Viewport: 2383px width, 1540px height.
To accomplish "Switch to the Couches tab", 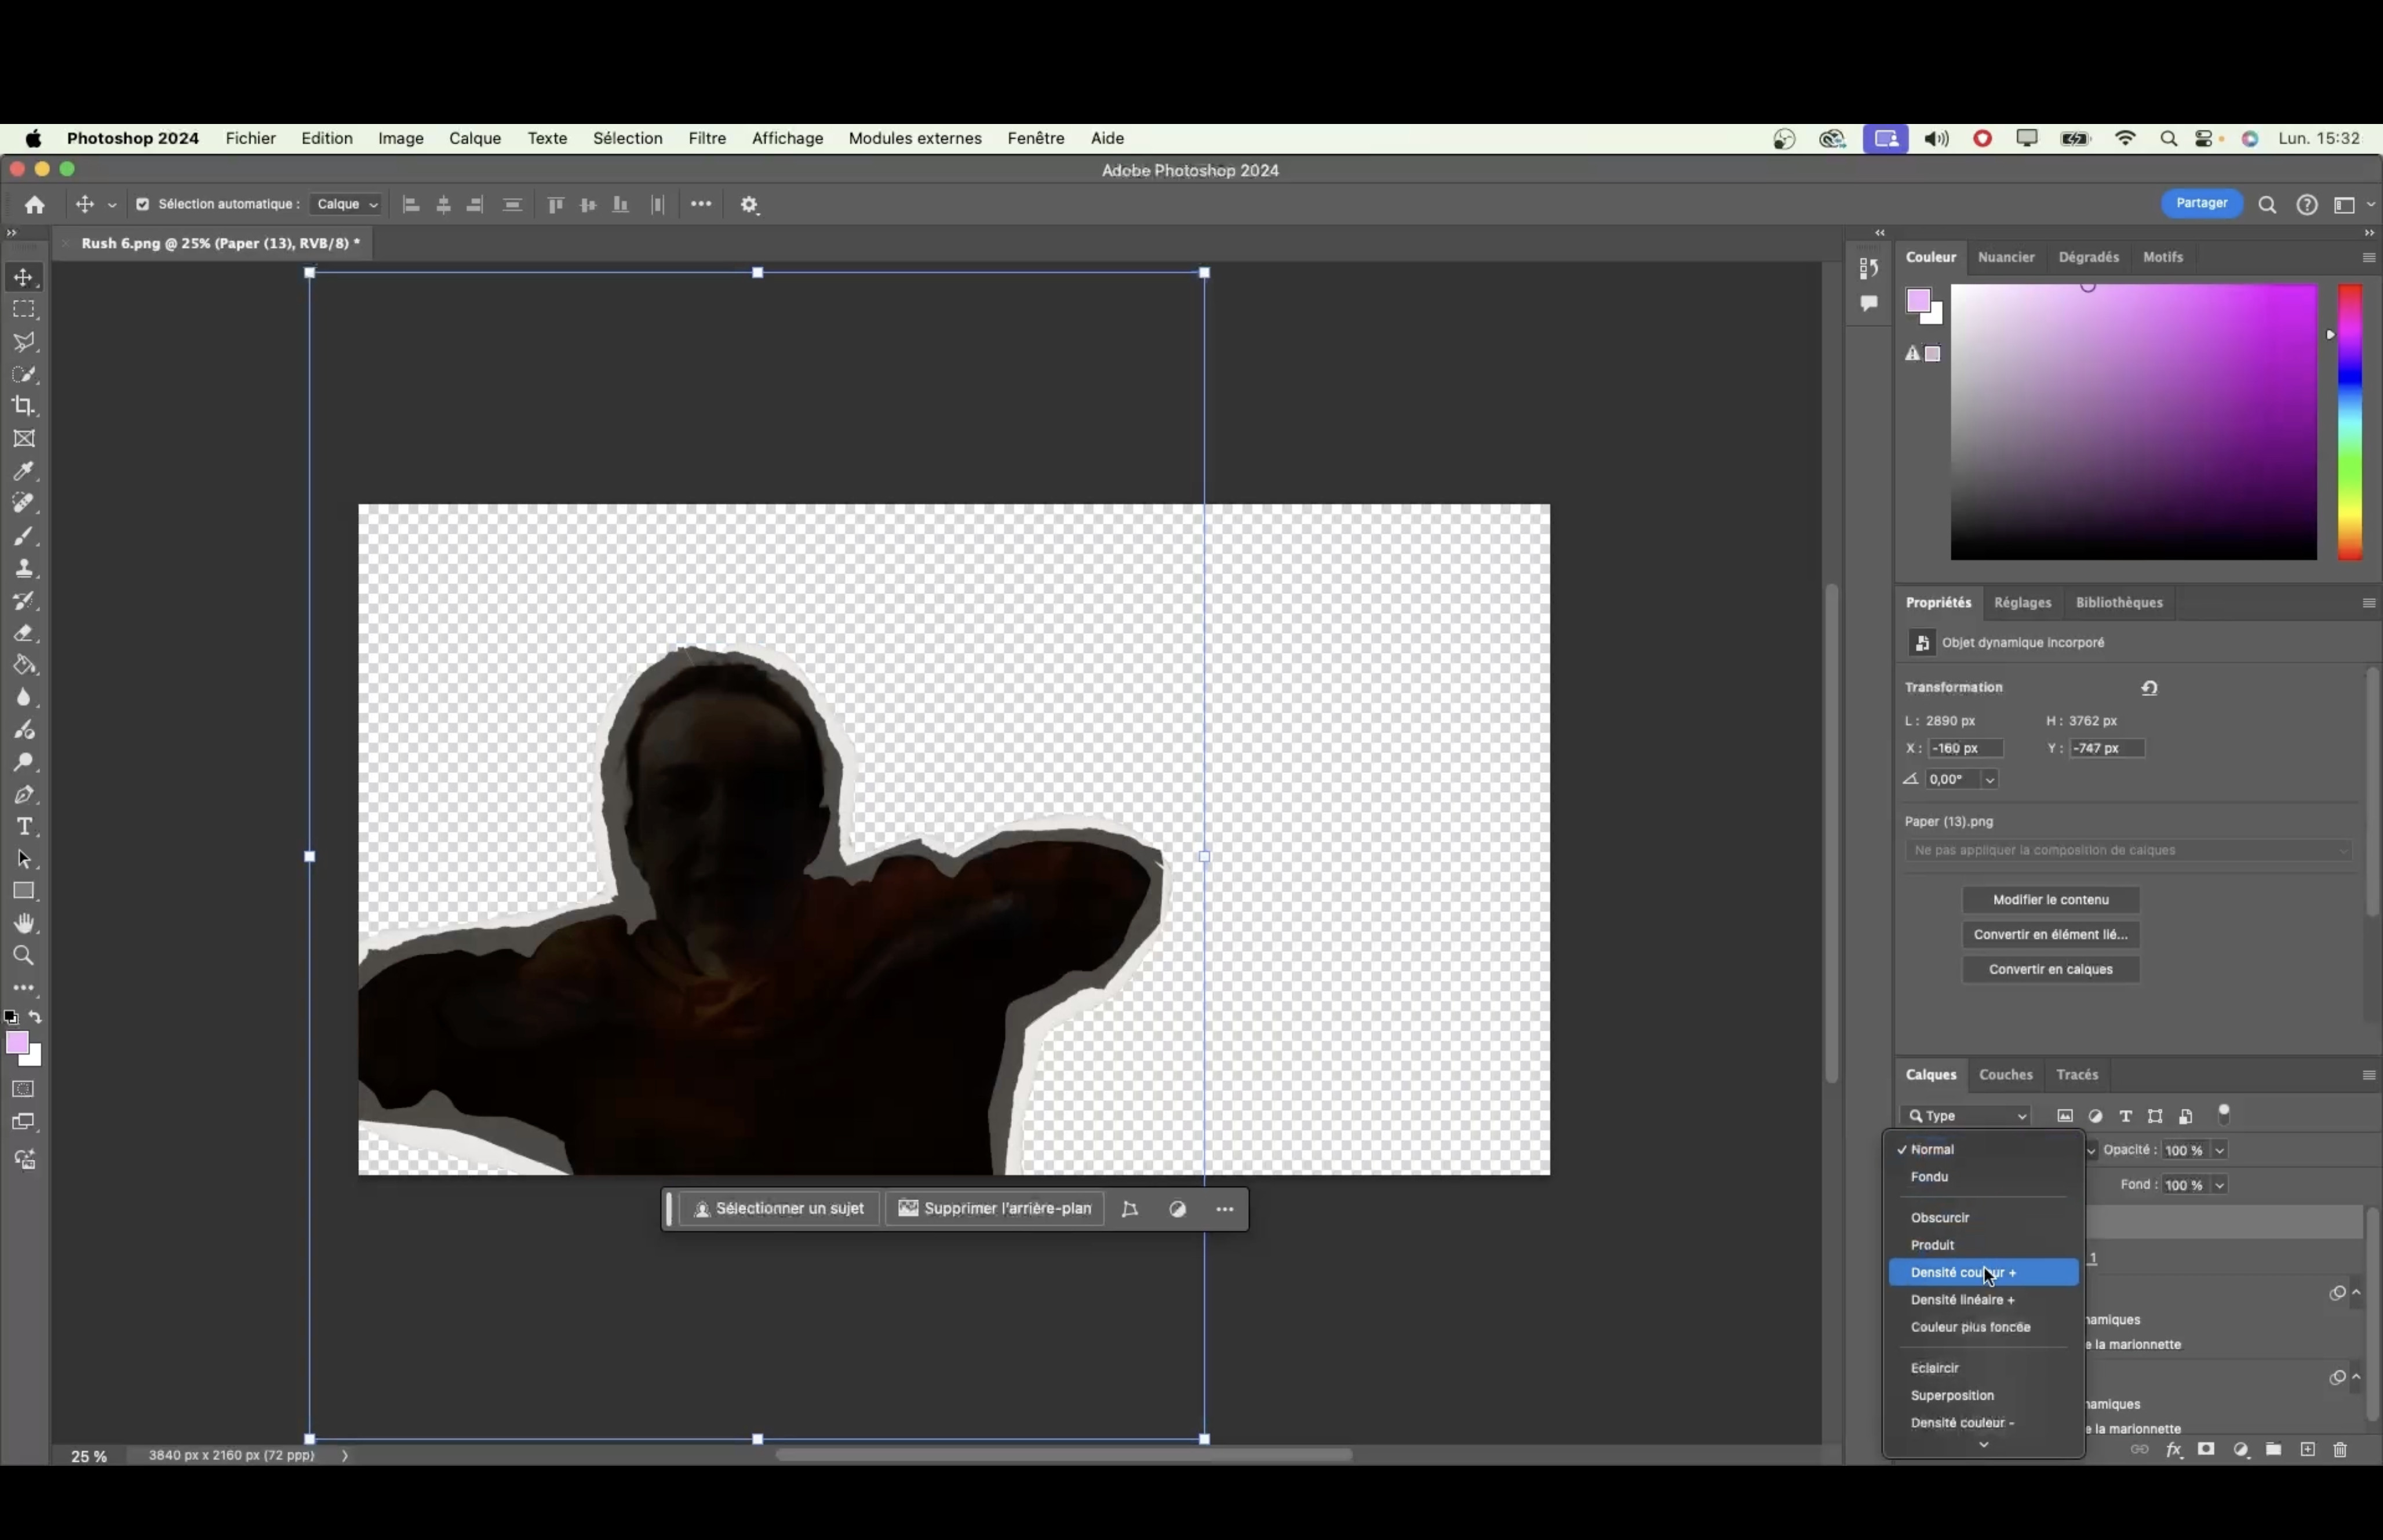I will pyautogui.click(x=2005, y=1074).
